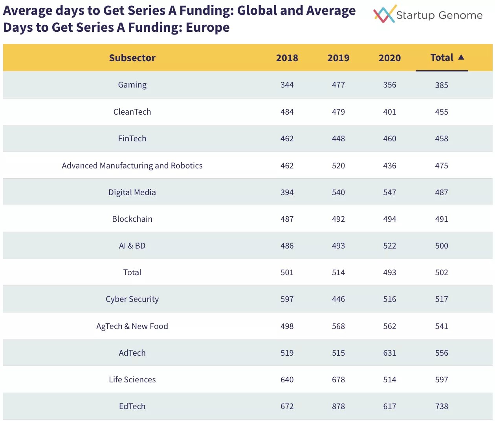Select the AgTech & New Food row
Image resolution: width=495 pixels, height=424 pixels.
point(132,326)
